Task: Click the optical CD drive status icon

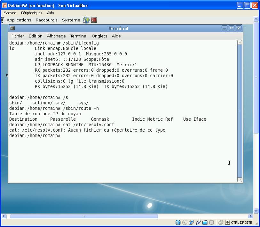Action: [x=185, y=222]
